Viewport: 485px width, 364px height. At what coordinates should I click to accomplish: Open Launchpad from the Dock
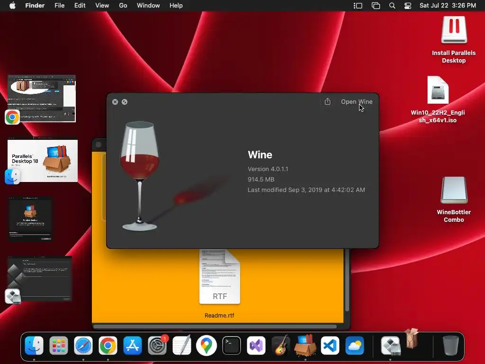[58, 346]
